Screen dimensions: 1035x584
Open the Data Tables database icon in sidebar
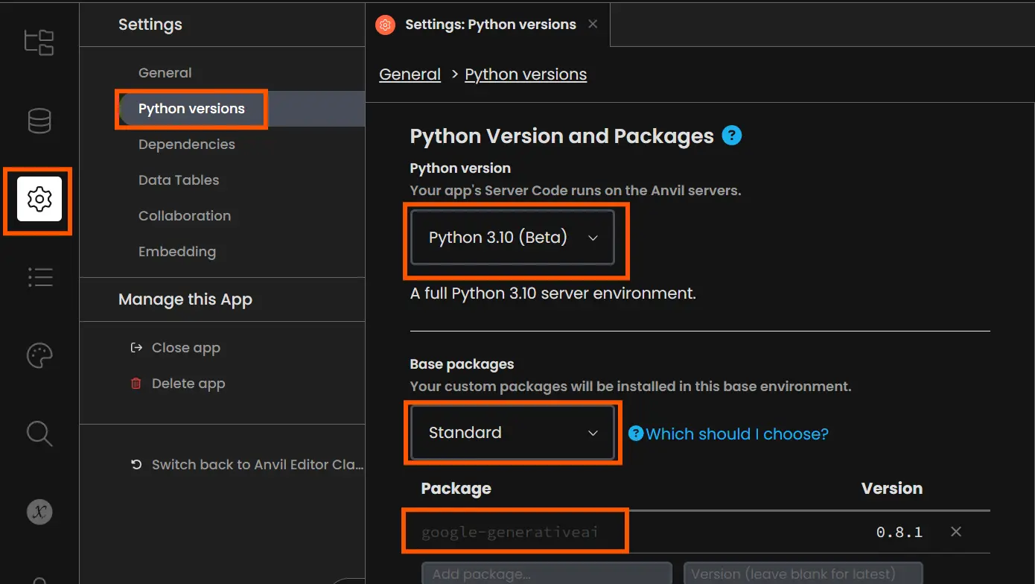(39, 121)
